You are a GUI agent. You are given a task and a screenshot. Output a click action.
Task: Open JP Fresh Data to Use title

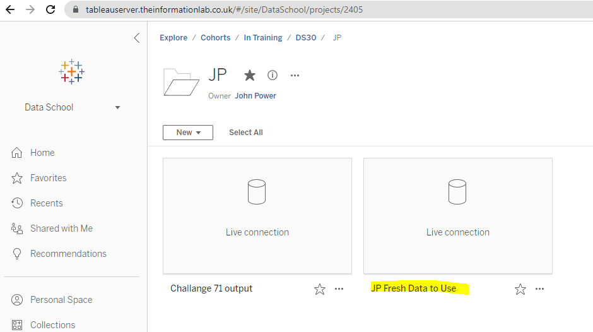point(413,288)
